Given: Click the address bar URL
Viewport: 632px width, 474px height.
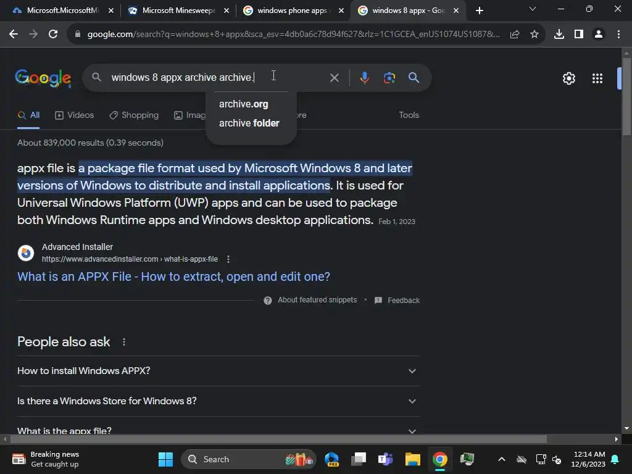Looking at the screenshot, I should pyautogui.click(x=293, y=35).
